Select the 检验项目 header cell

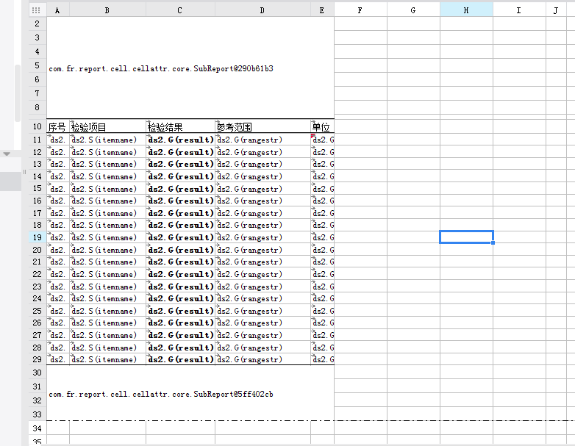point(107,127)
